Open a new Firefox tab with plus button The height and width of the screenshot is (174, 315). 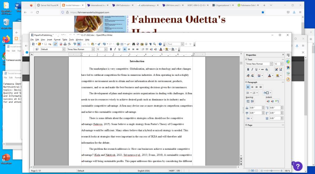[x=264, y=5]
